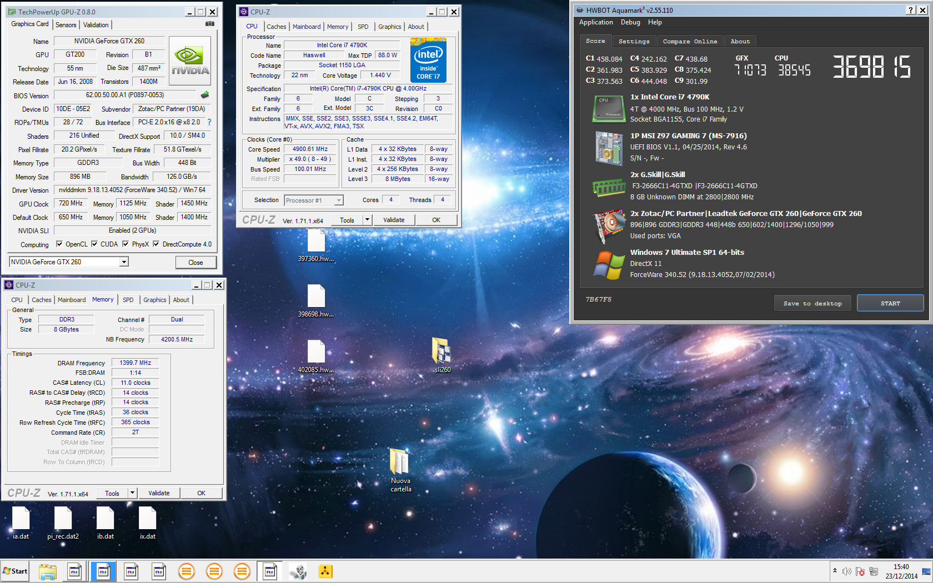Click the CPU chip icon in Aquamark
The image size is (933, 583).
click(x=609, y=108)
